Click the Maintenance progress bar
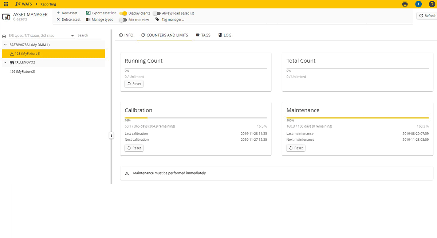 358,118
